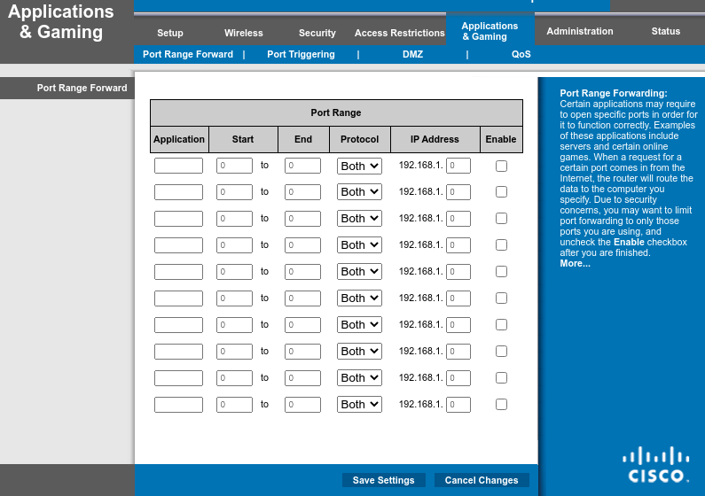Check the sixth row Enable box
The height and width of the screenshot is (496, 705).
501,298
